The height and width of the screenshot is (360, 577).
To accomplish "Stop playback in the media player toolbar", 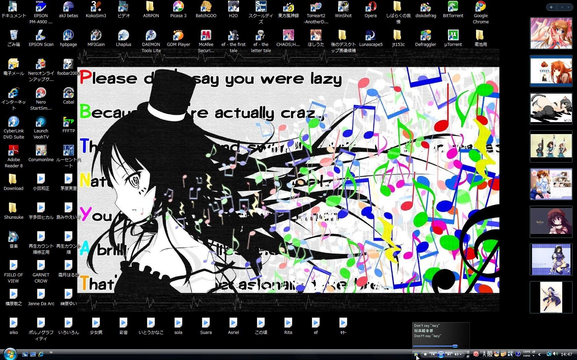I will (x=425, y=354).
